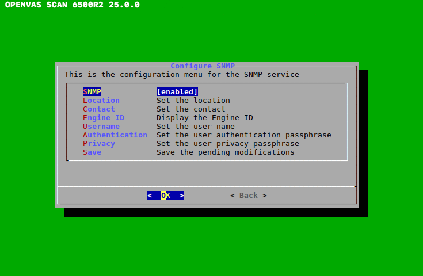Click the 'Configure SNMP' dialog title
This screenshot has height=276, width=423.
point(203,66)
